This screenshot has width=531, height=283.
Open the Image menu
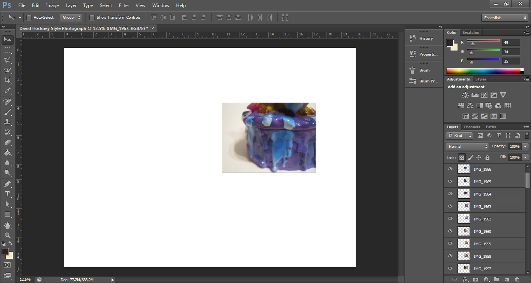52,5
